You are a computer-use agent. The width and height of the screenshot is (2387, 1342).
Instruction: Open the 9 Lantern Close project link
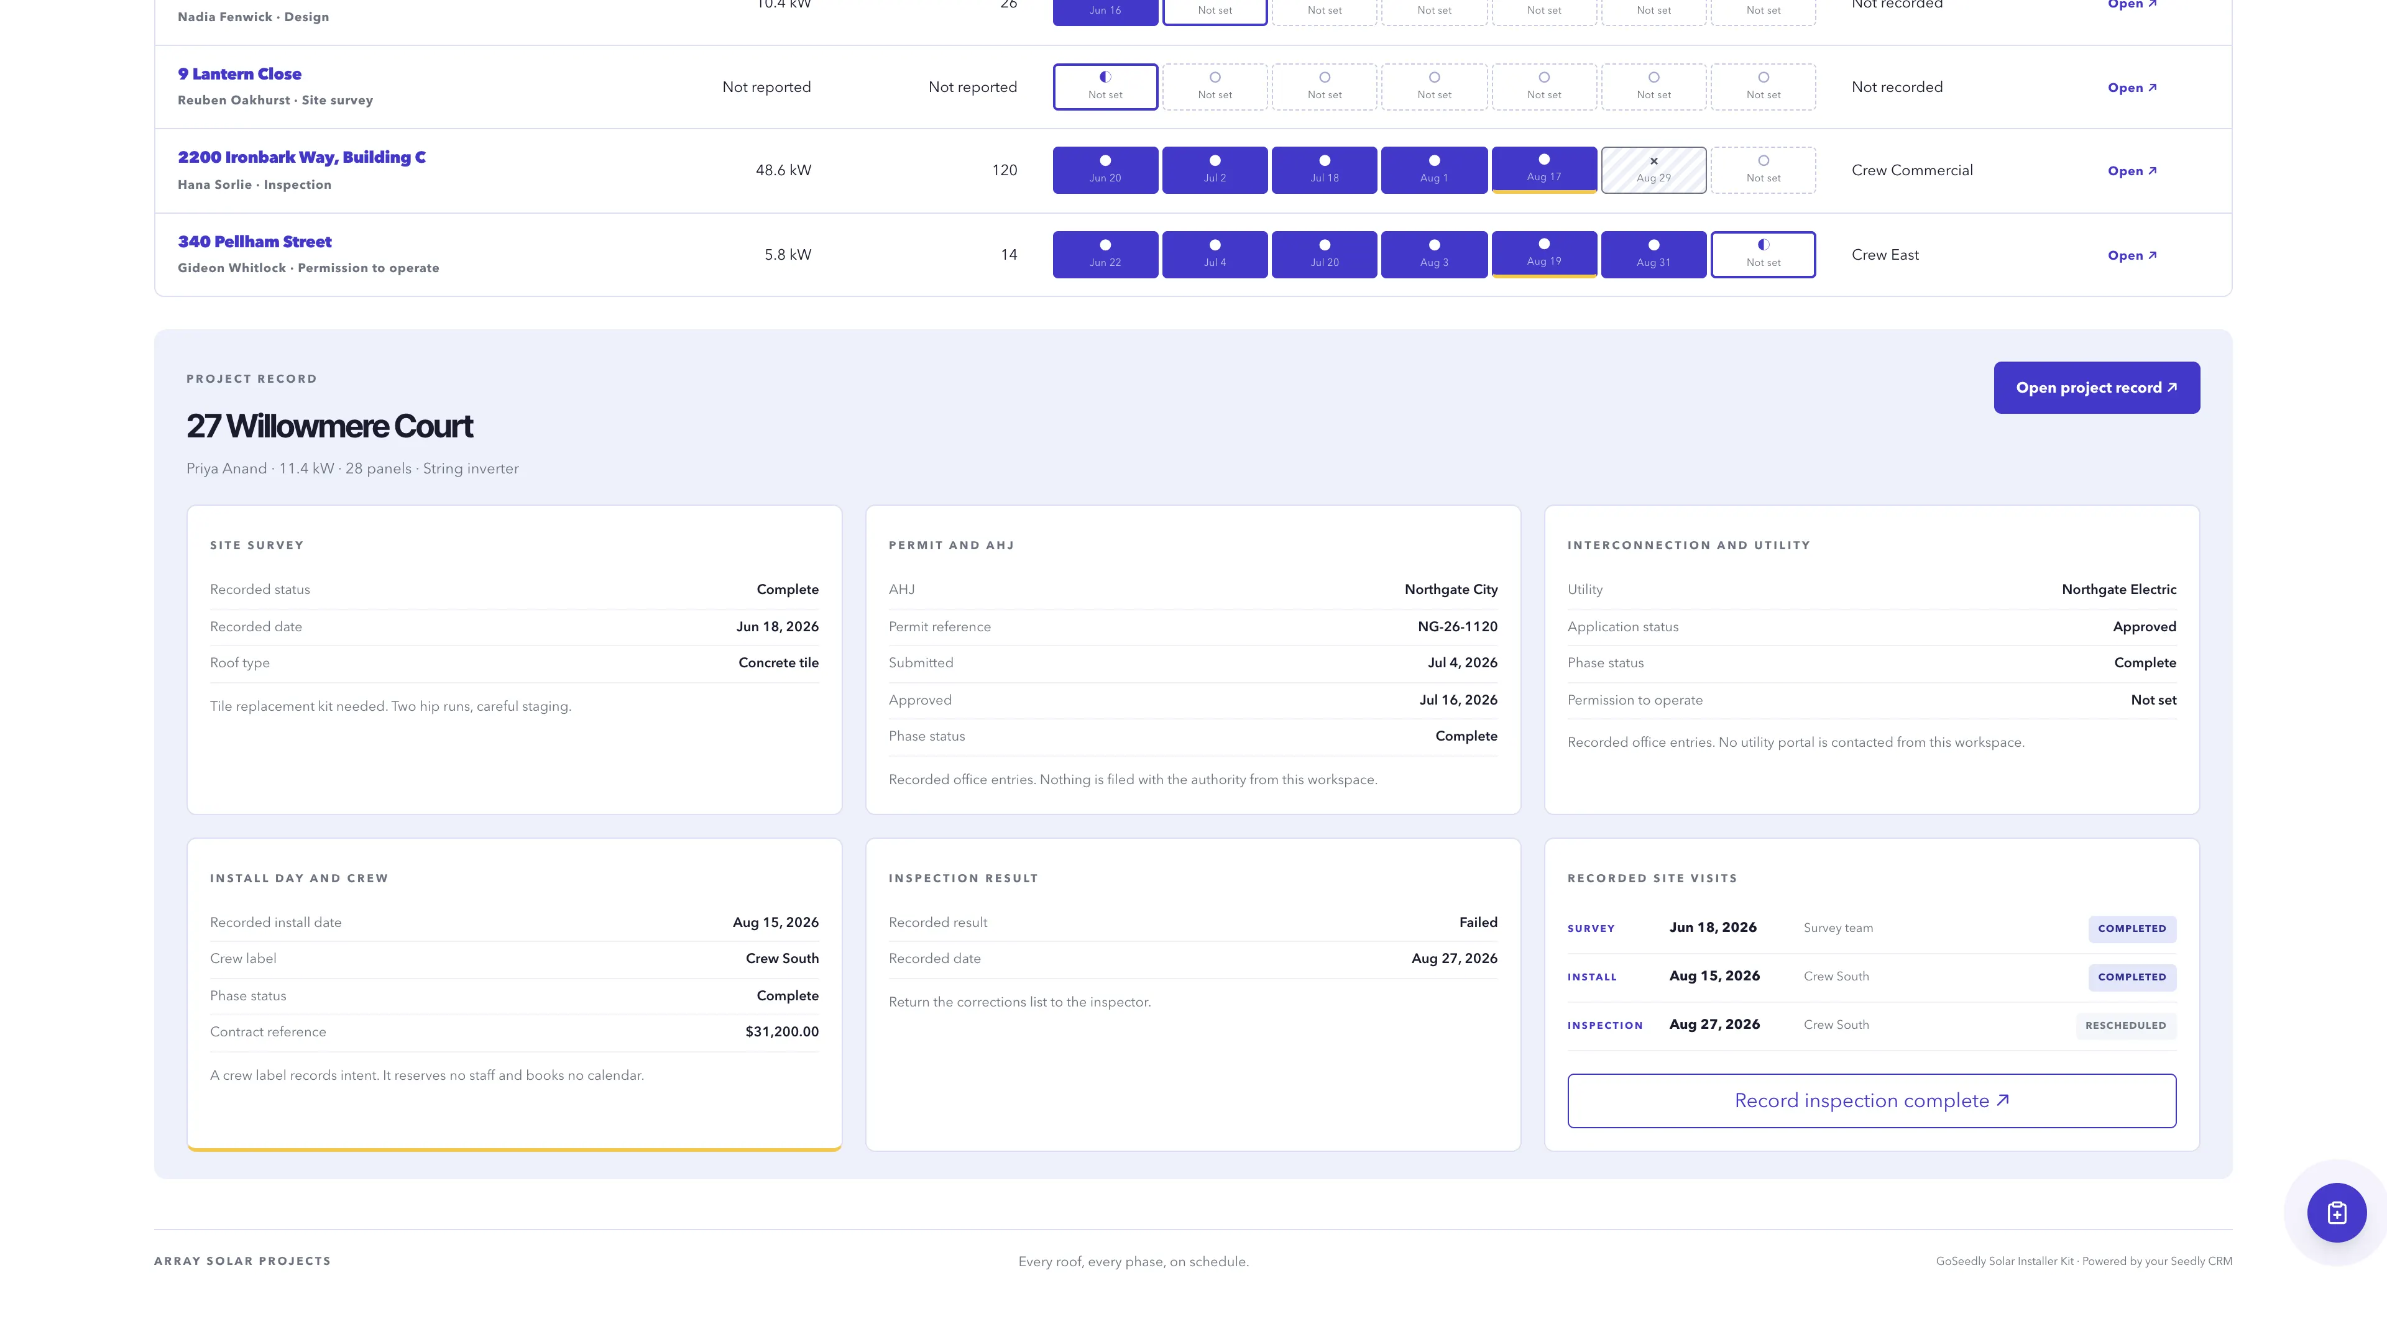pos(239,74)
